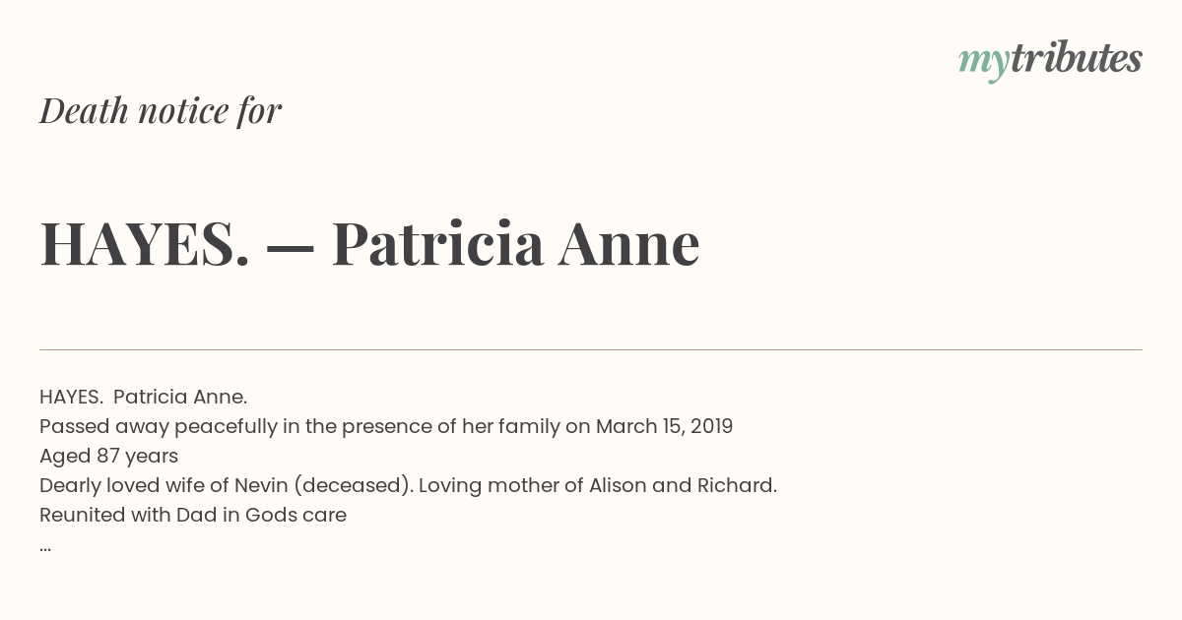This screenshot has width=1182, height=620.
Task: Click the em dash in the title
Action: point(291,246)
